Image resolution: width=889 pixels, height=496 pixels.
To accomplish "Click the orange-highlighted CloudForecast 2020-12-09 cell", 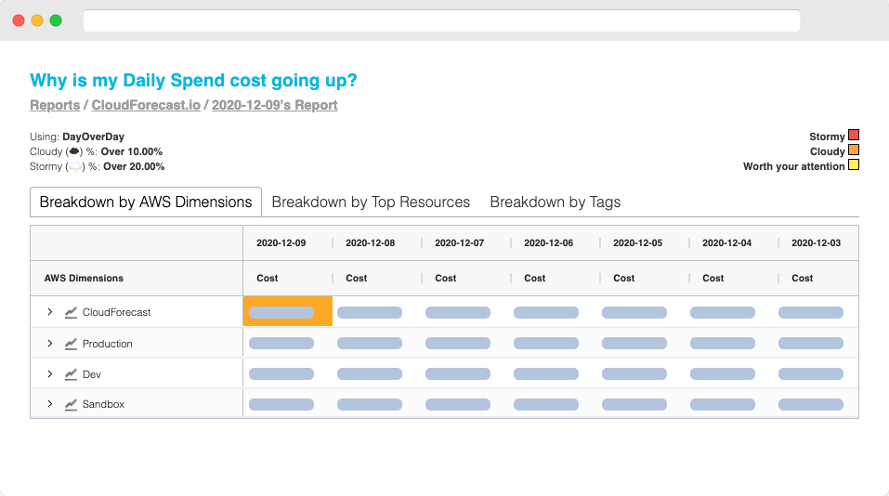I will pyautogui.click(x=287, y=311).
